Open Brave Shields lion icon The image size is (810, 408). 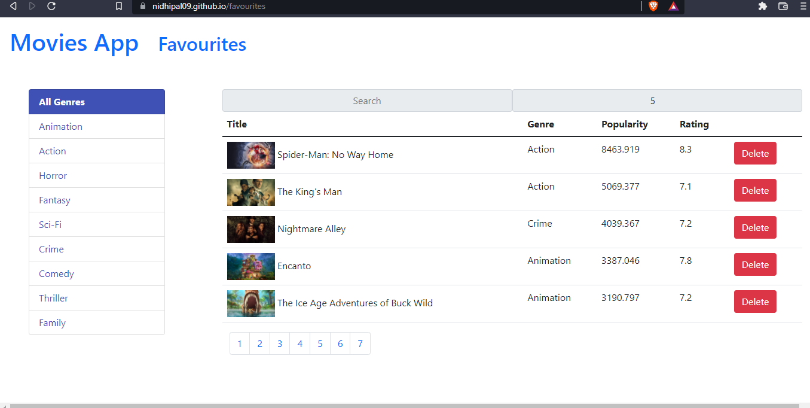tap(653, 6)
